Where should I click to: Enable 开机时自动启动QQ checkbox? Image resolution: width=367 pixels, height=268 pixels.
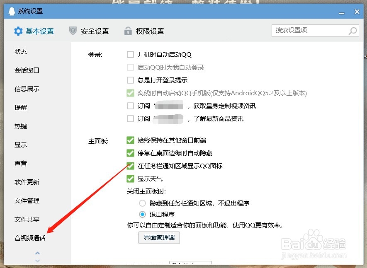(130, 55)
